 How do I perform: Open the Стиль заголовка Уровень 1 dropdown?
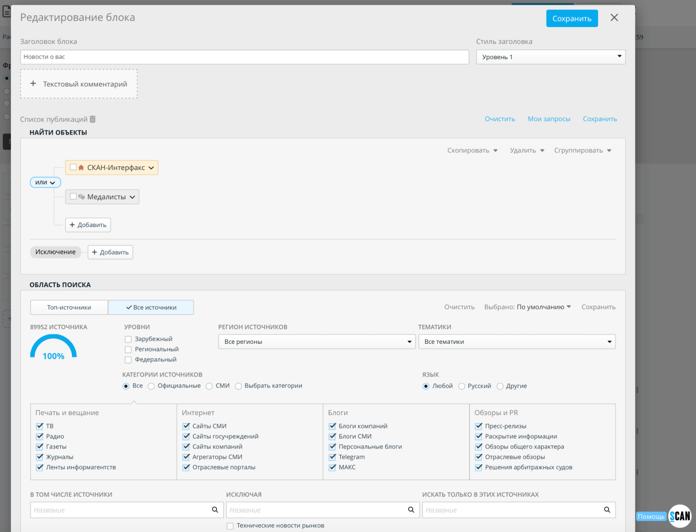click(x=551, y=57)
